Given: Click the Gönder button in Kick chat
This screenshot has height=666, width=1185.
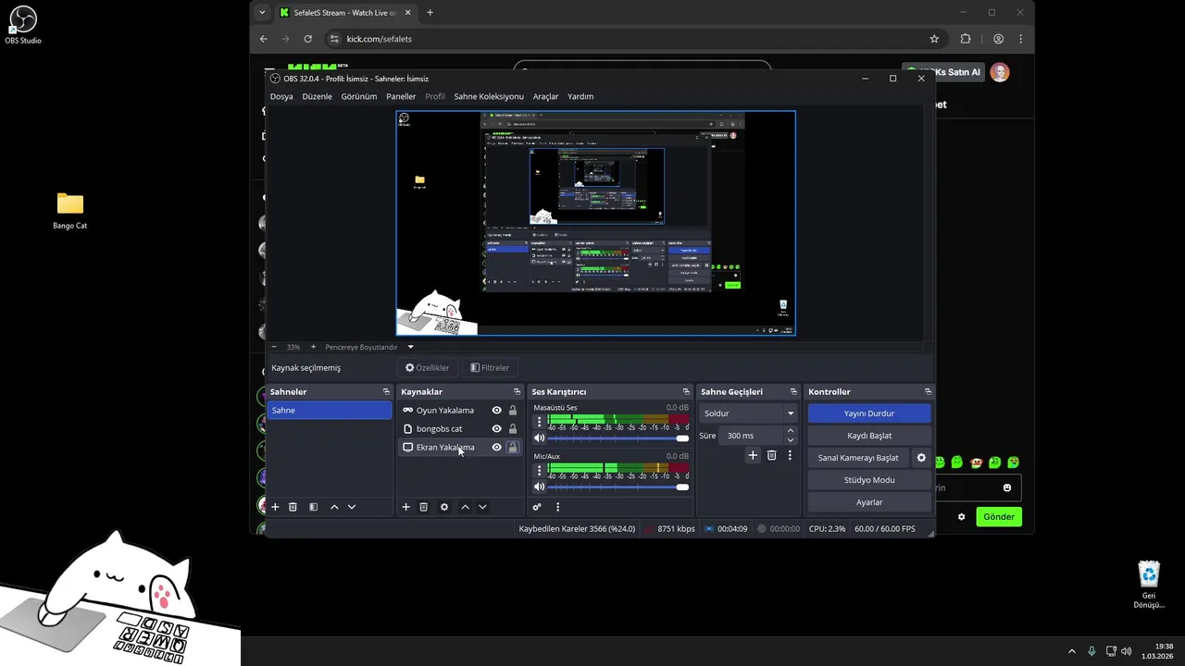Looking at the screenshot, I should tap(999, 517).
